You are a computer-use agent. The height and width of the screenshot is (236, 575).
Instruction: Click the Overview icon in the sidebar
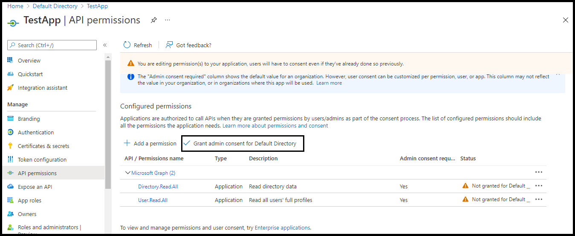click(x=11, y=60)
